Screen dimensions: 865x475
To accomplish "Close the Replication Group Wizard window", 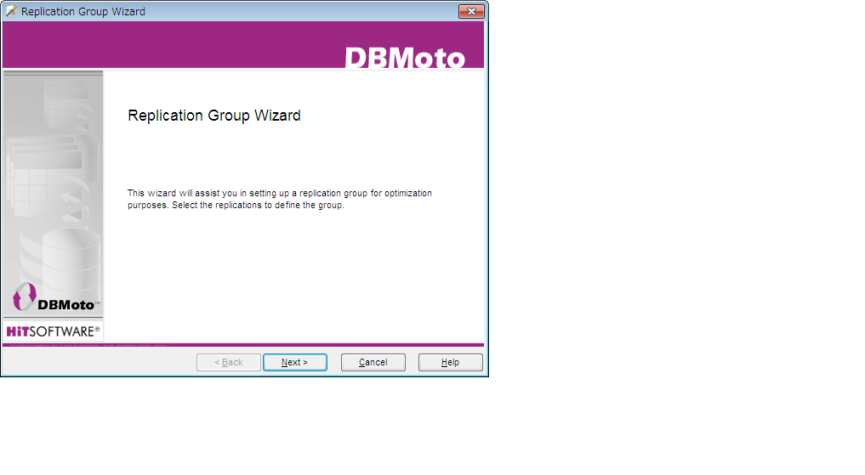I will [471, 11].
